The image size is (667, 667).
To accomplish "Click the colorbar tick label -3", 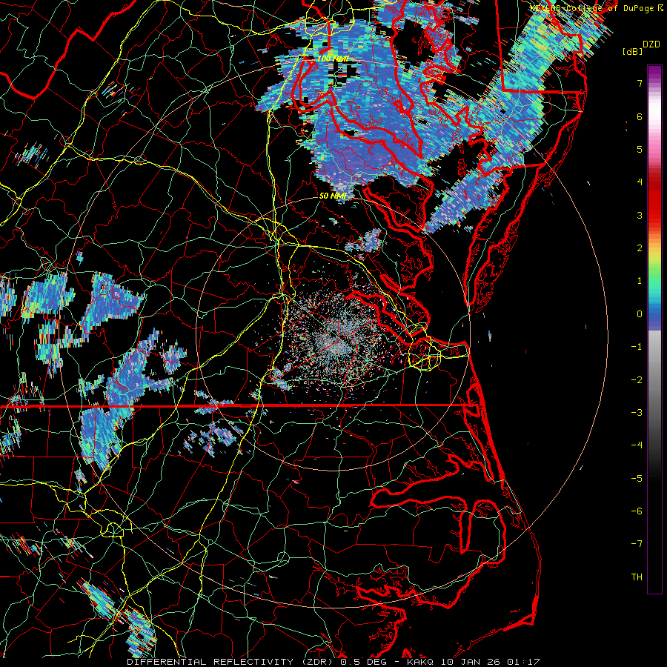I will pos(637,412).
